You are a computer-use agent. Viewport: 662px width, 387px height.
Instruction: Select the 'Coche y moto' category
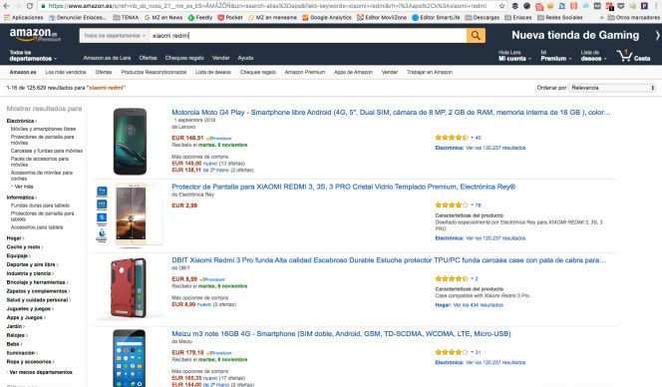(25, 246)
